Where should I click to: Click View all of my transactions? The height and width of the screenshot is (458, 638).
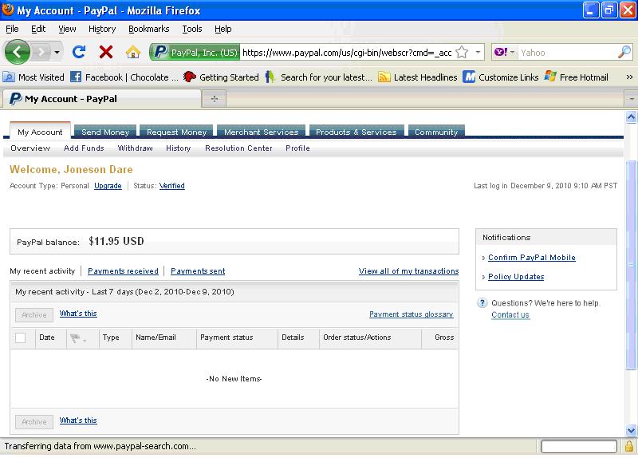(408, 271)
